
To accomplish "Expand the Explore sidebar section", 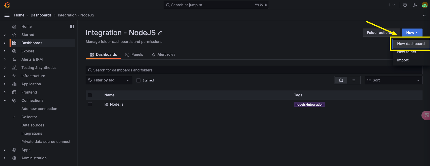I will click(x=5, y=51).
